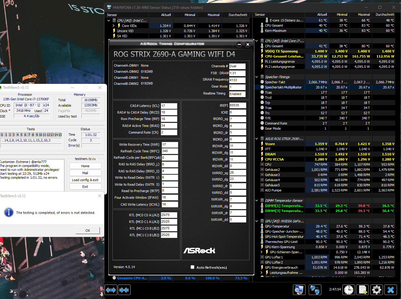Click Exit button in TestMem5

click(85, 187)
